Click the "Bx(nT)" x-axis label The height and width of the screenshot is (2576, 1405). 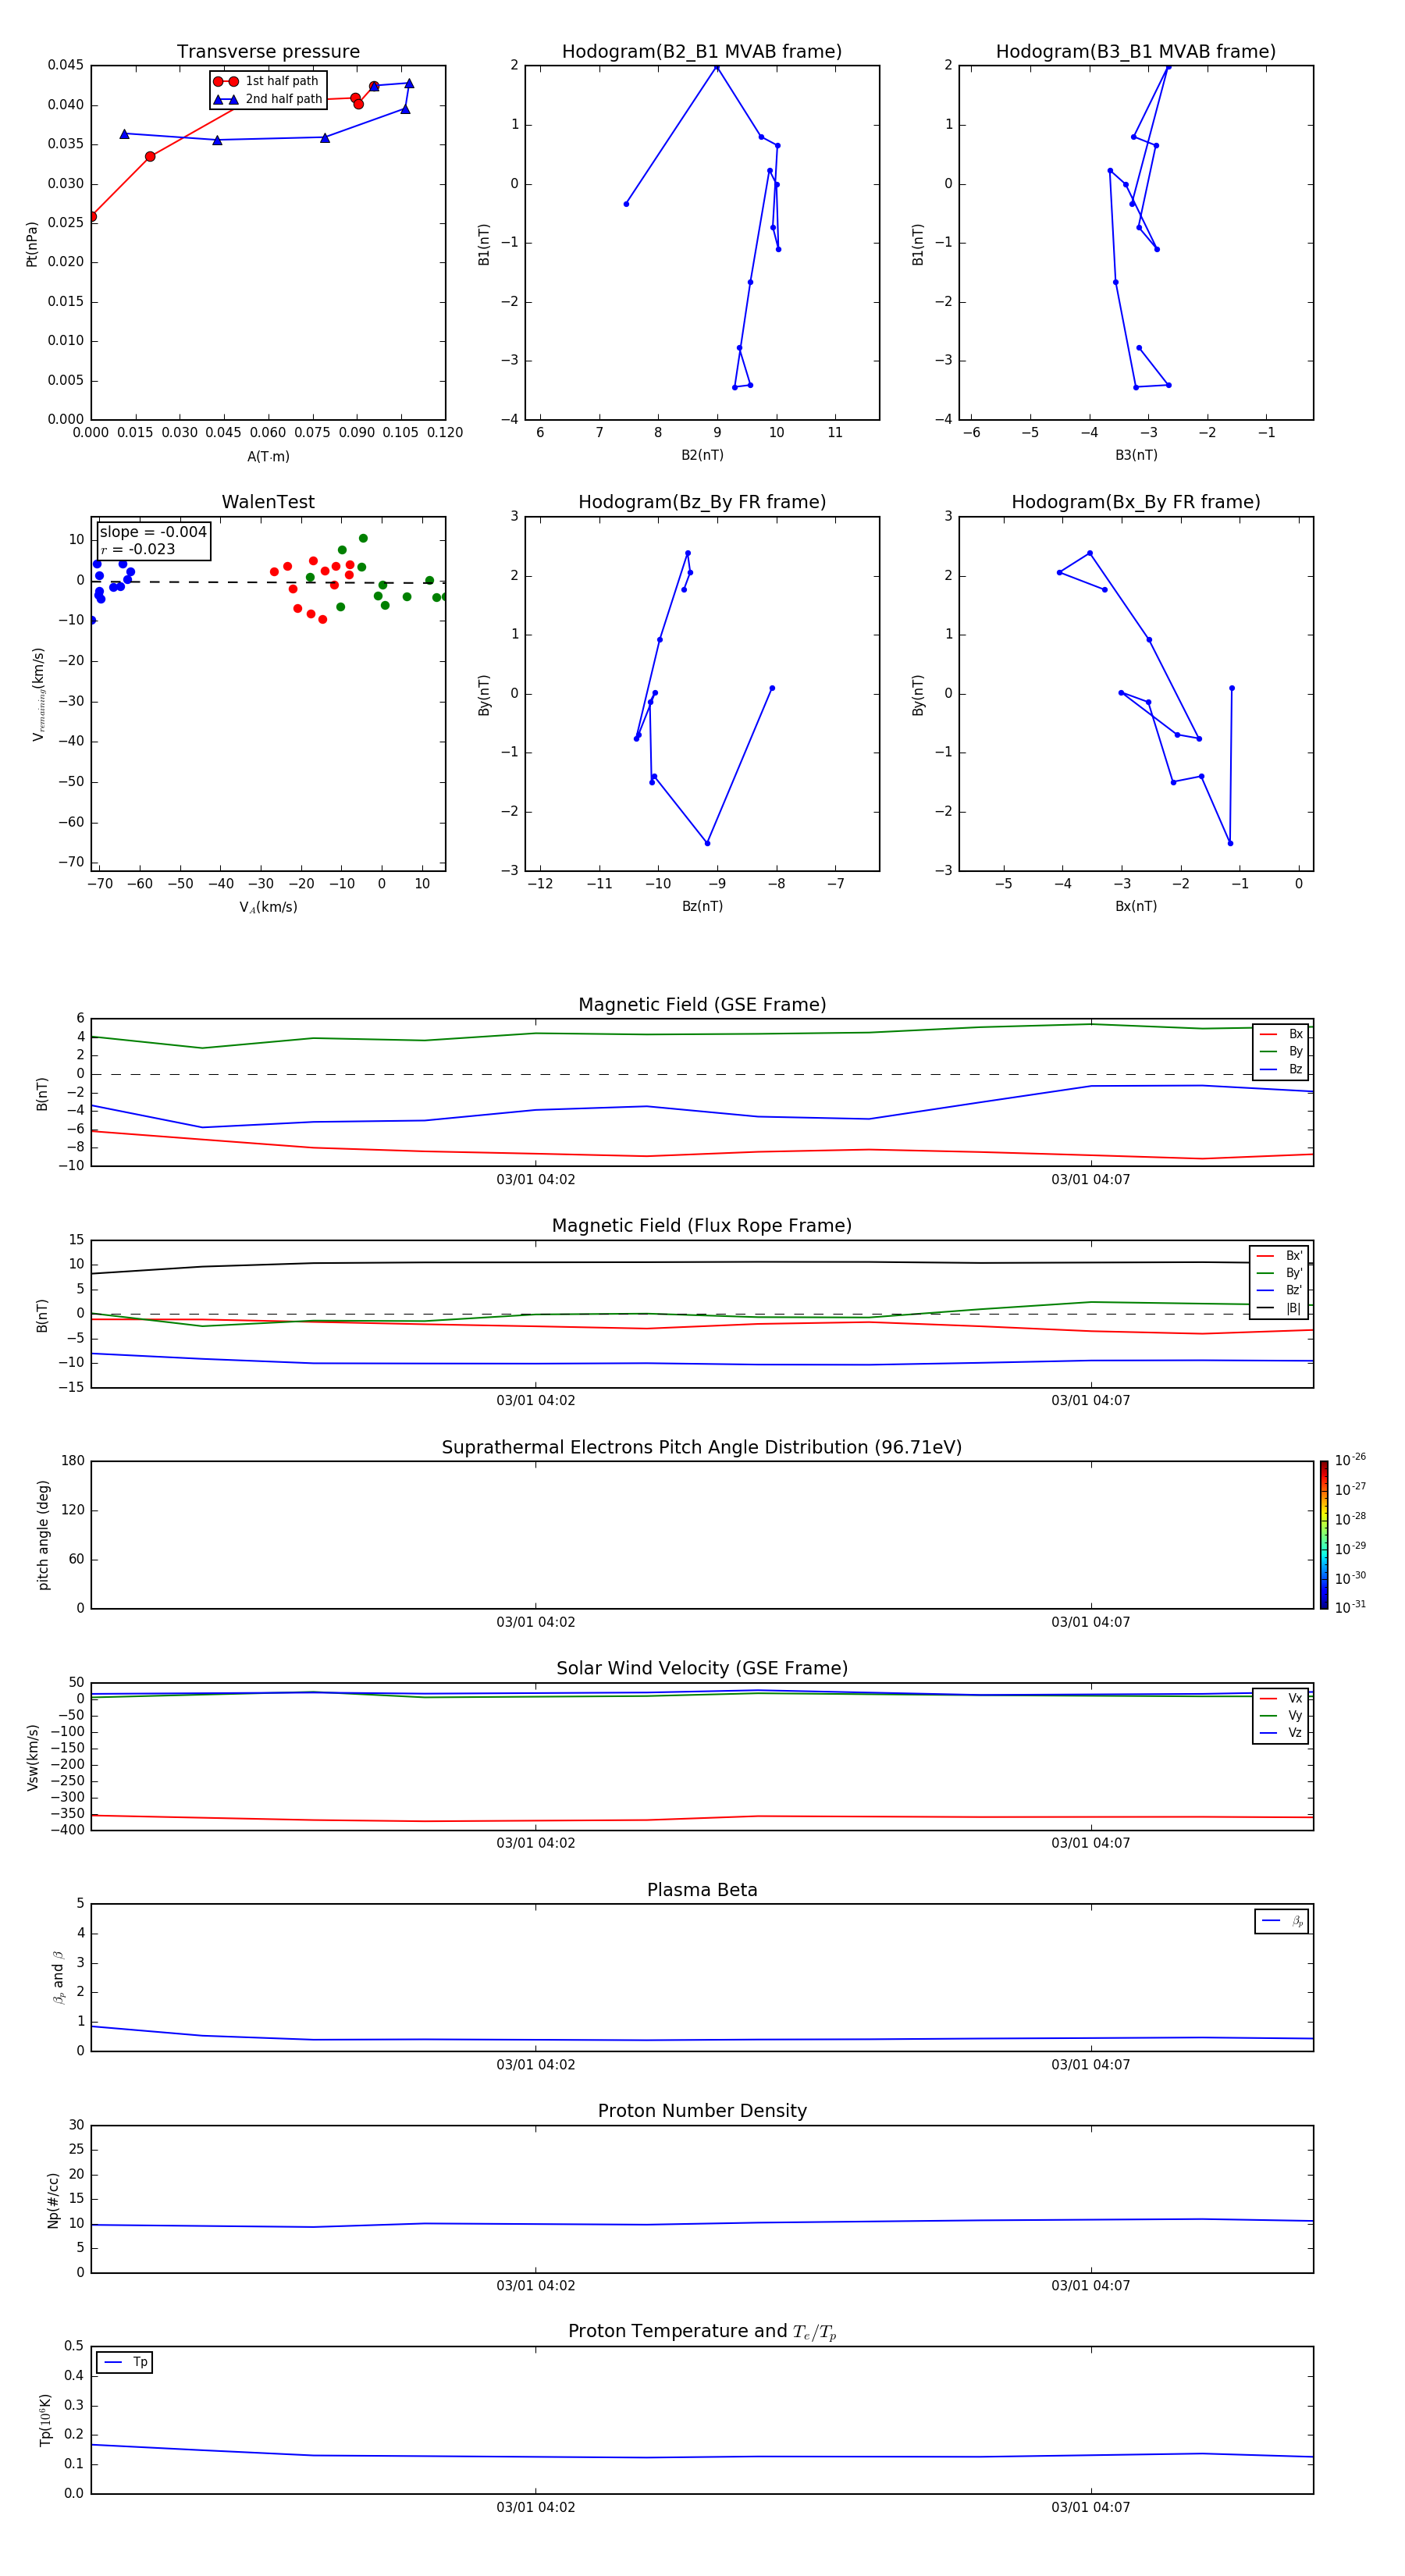1136,906
